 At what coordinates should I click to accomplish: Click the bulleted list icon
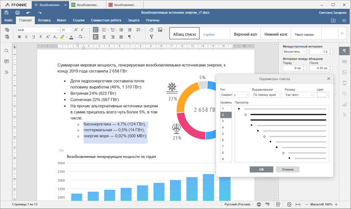tap(96, 30)
